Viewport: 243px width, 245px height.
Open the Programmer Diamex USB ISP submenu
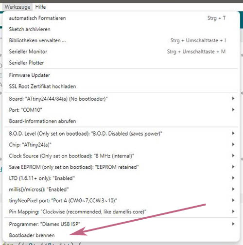click(x=121, y=224)
